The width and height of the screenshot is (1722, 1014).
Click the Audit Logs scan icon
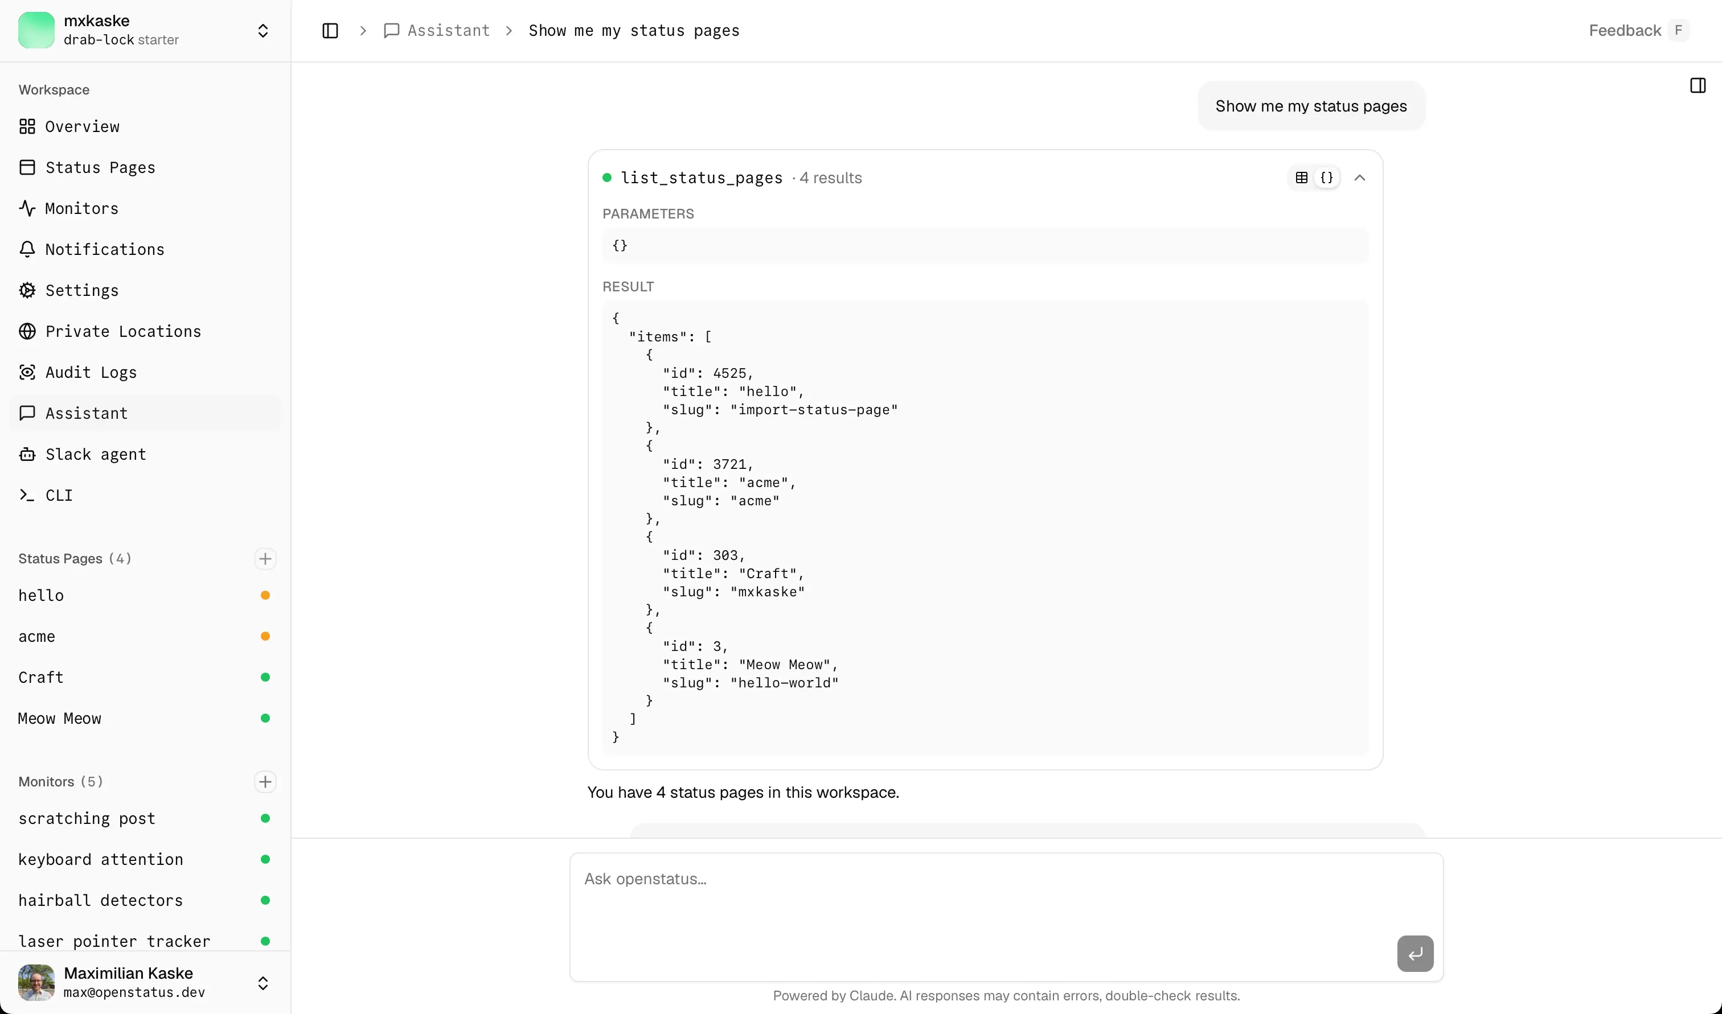click(x=27, y=372)
